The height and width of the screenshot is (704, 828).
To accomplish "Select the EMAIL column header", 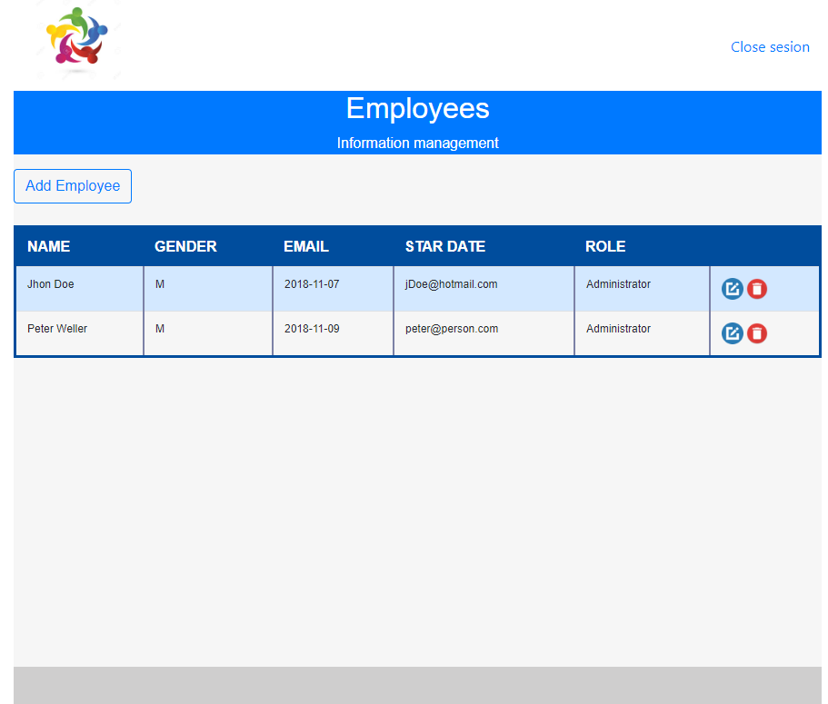I will [305, 246].
